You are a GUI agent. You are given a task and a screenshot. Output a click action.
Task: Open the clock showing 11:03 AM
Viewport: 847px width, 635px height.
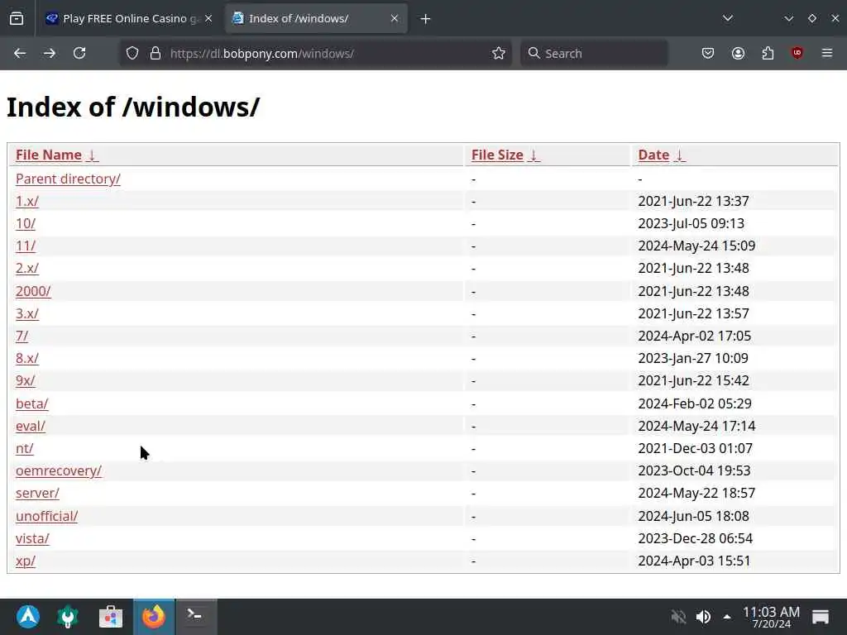tap(771, 617)
